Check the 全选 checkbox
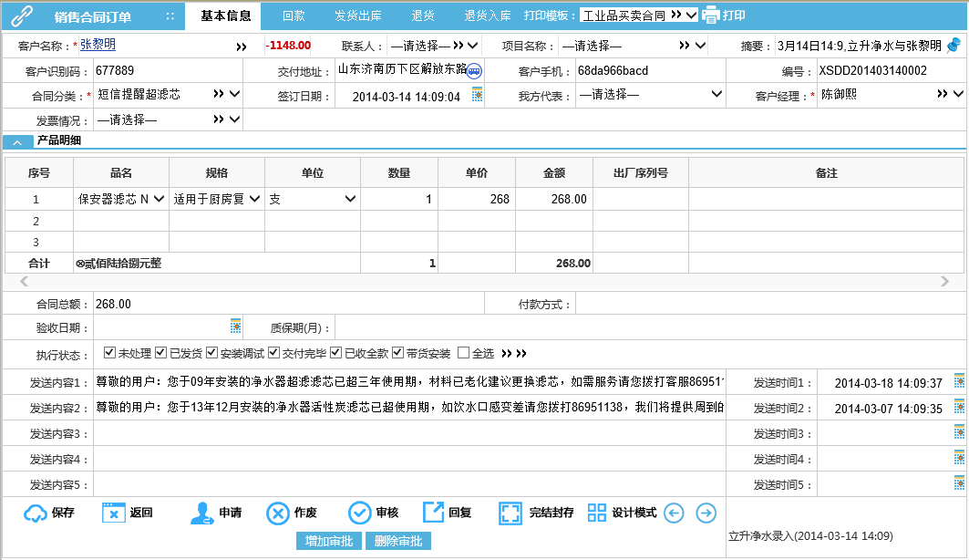969x560 pixels. pos(463,352)
